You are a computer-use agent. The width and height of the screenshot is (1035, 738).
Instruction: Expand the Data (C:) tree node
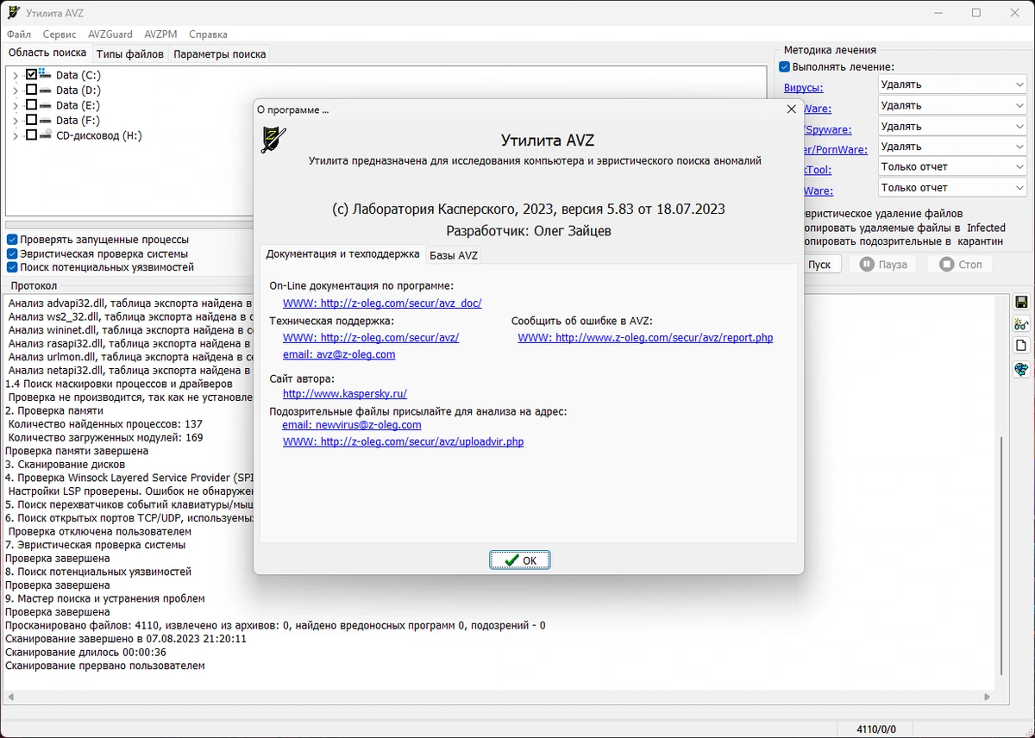coord(16,76)
